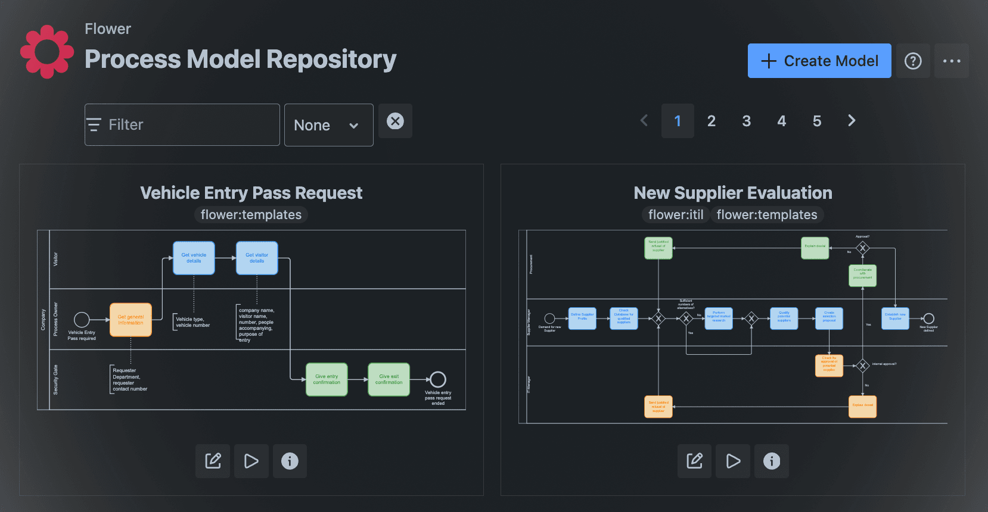Focus the Filter text field
Image resolution: width=988 pixels, height=512 pixels.
pos(182,125)
